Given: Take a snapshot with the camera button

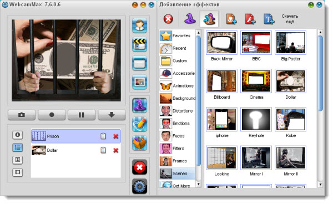Looking at the screenshot, I should 22,115.
